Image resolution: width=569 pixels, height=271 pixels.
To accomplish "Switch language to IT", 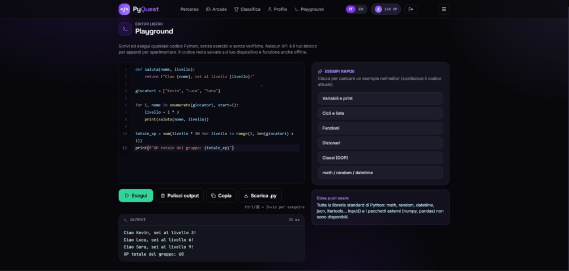I will [x=350, y=10].
